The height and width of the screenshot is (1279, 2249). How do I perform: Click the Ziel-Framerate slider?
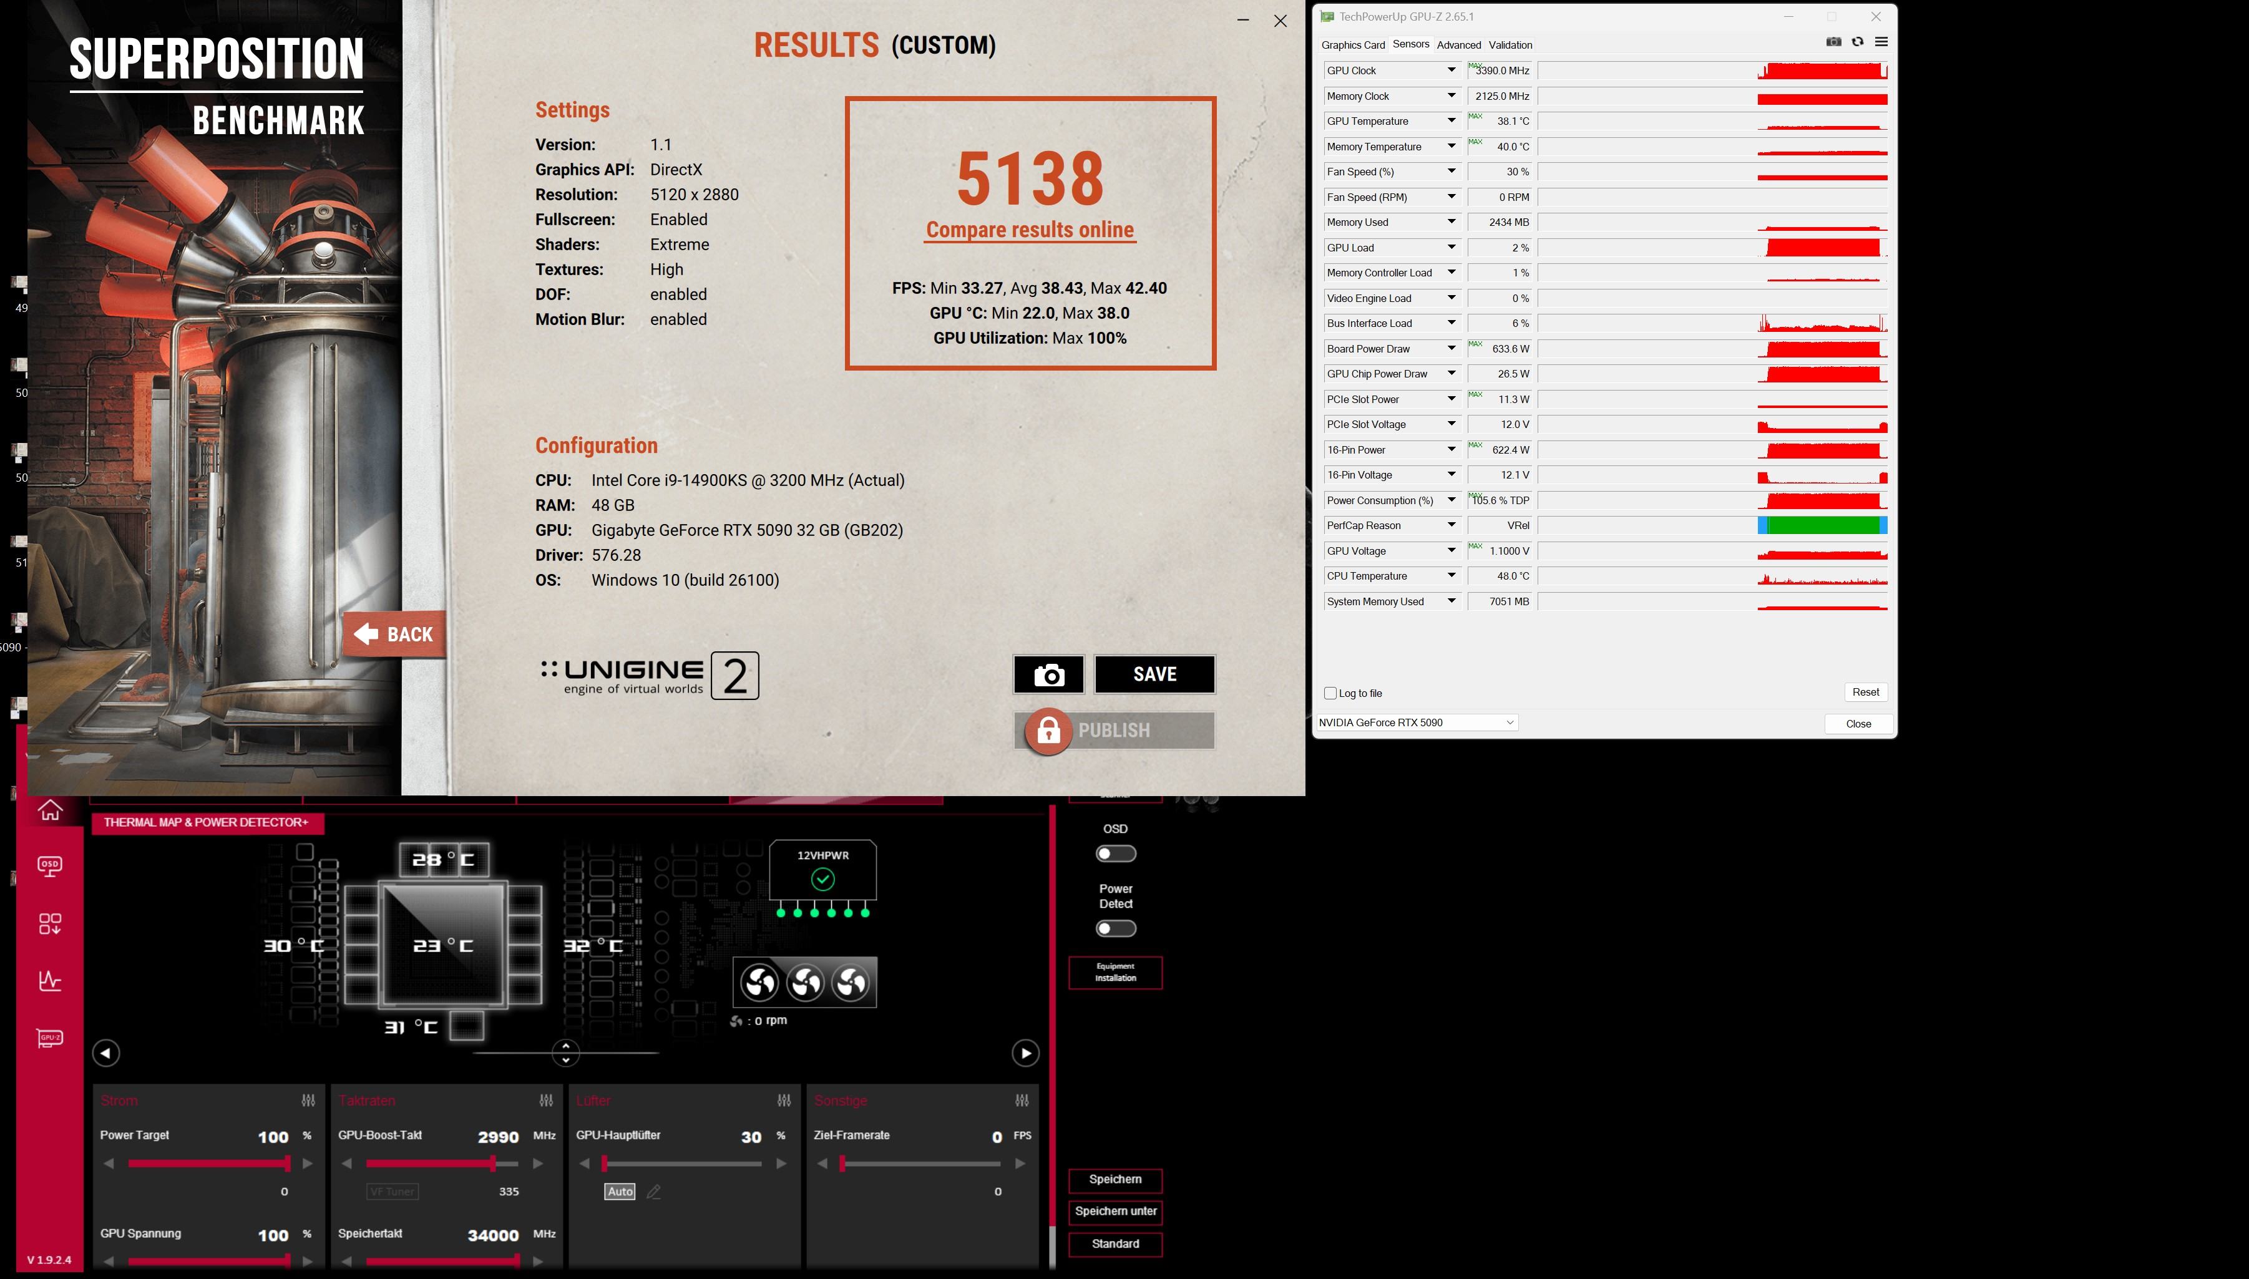pyautogui.click(x=920, y=1164)
